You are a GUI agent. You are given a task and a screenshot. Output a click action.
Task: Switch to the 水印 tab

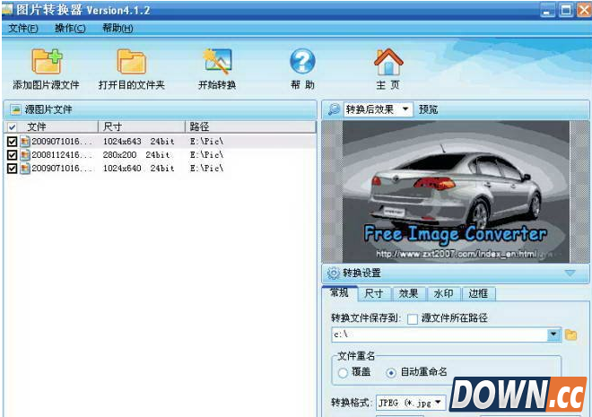click(444, 293)
